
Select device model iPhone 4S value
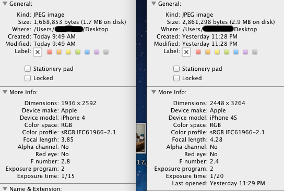[x=223, y=118]
